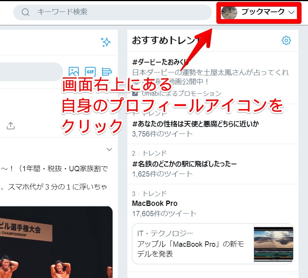Expand the chevron next to ブックマーク

[x=291, y=12]
